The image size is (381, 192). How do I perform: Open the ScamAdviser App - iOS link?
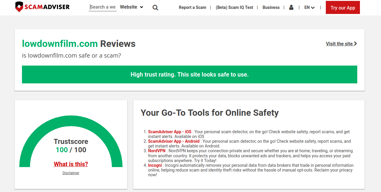(x=170, y=132)
